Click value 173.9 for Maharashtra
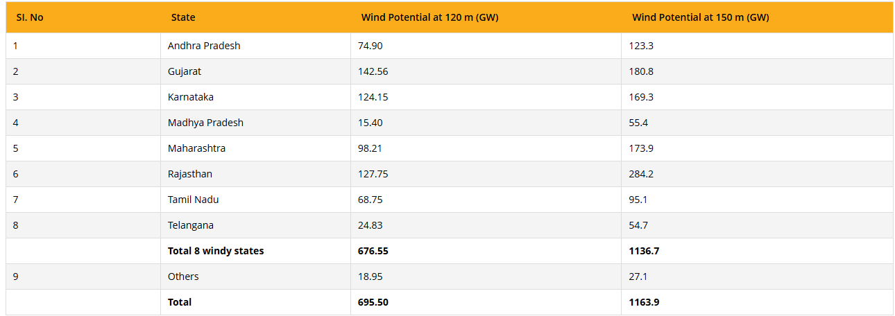 coord(641,148)
